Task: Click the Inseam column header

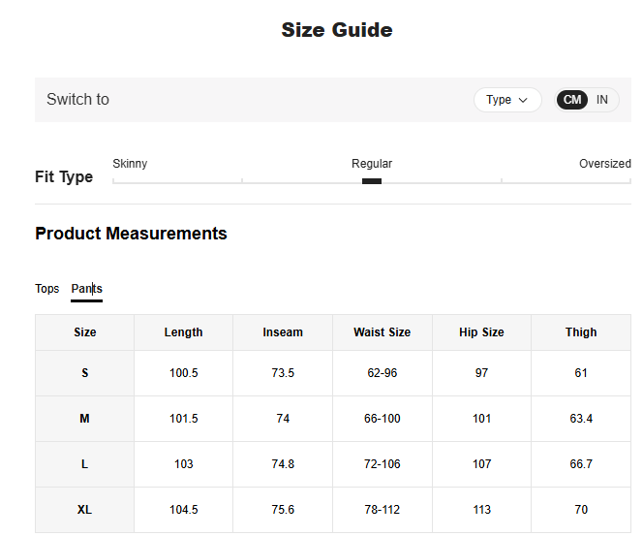Action: (283, 332)
